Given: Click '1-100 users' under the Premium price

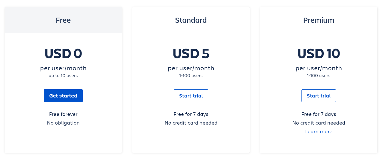Looking at the screenshot, I should [319, 76].
